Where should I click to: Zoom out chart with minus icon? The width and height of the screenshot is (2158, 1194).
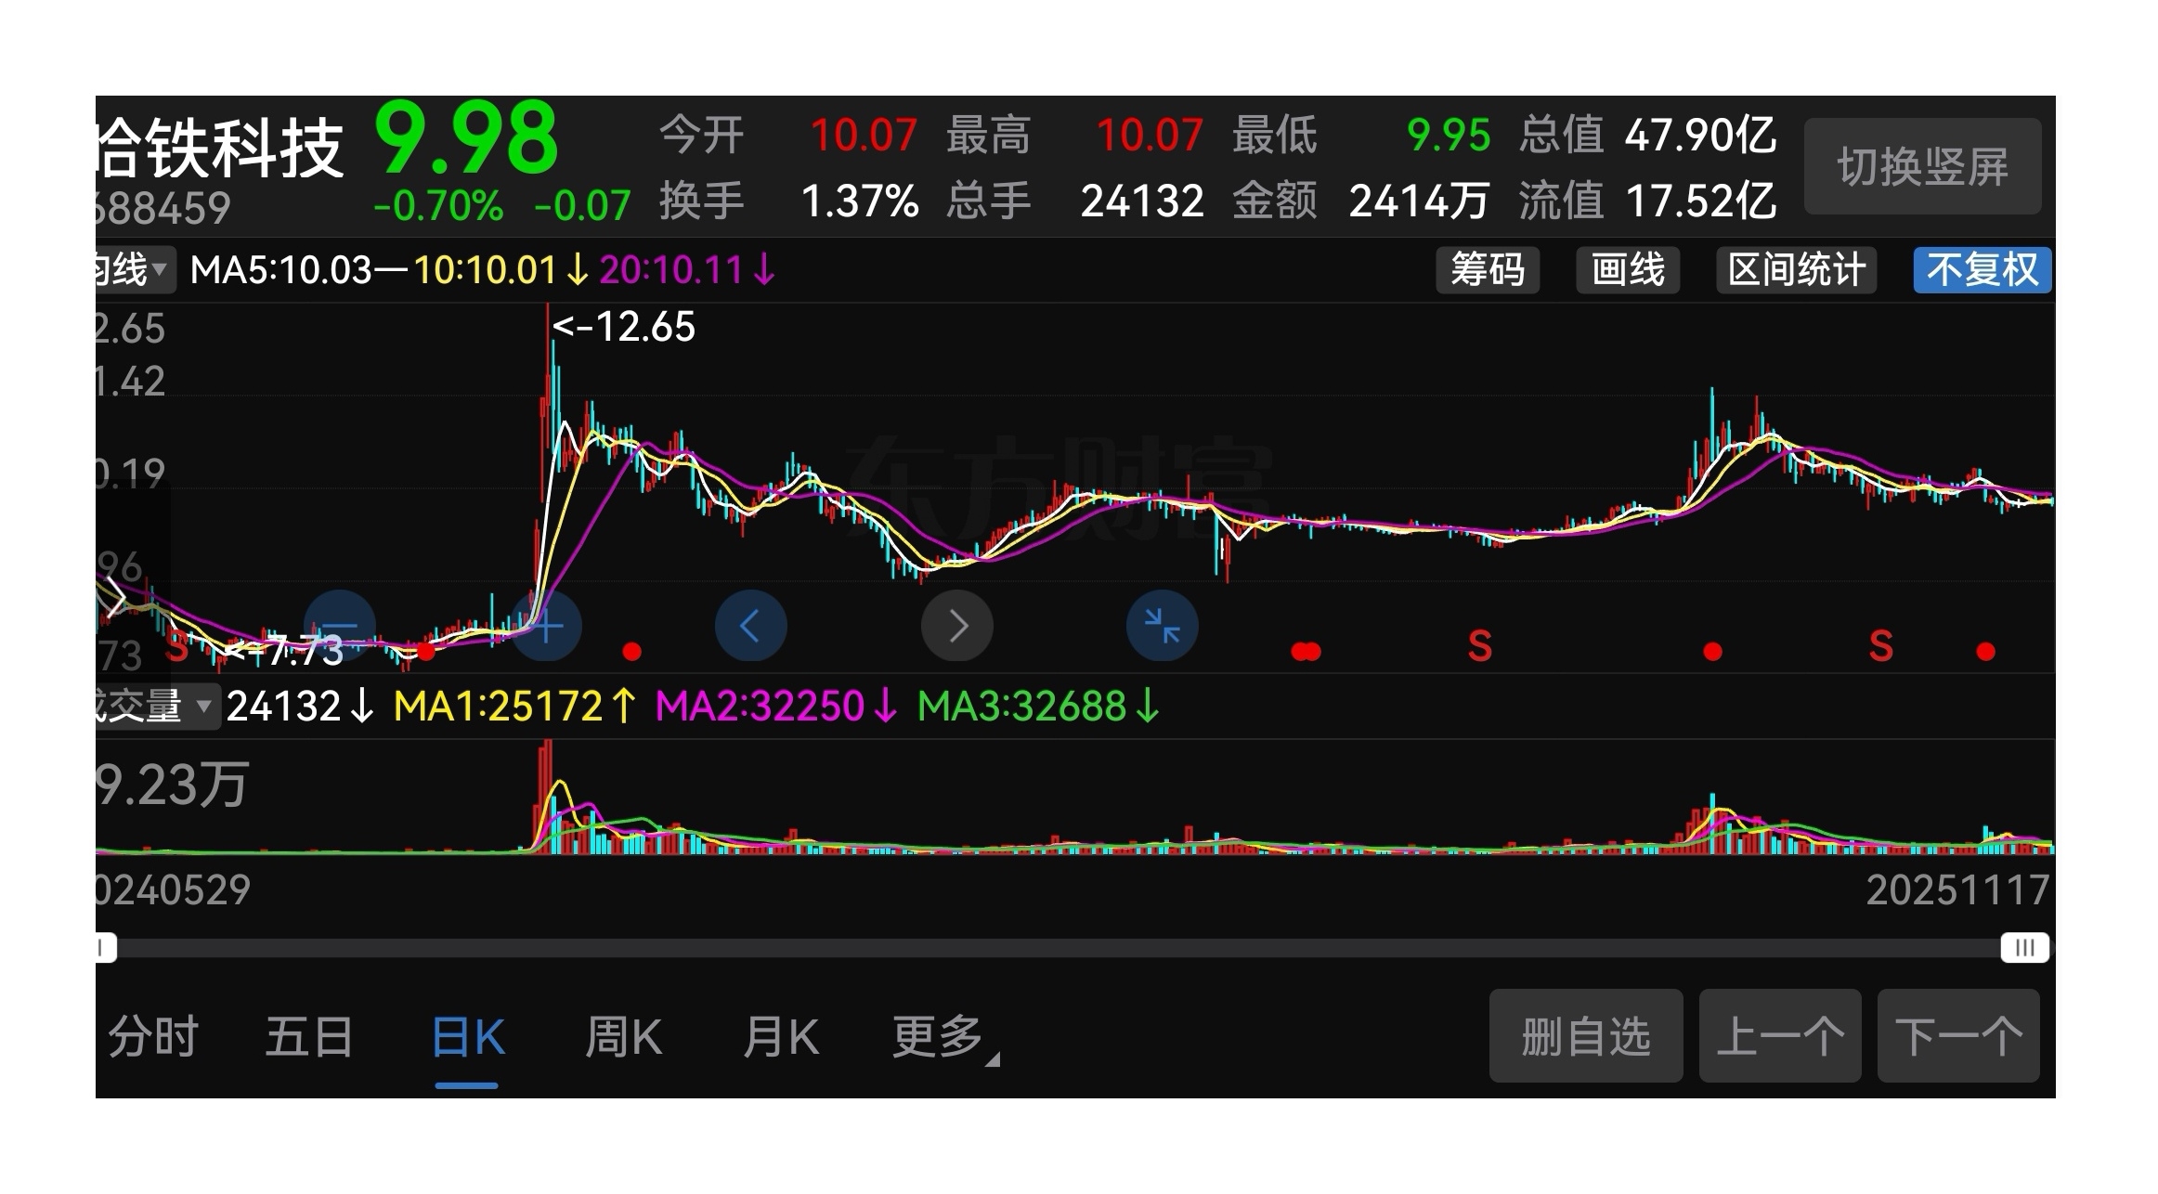tap(340, 626)
